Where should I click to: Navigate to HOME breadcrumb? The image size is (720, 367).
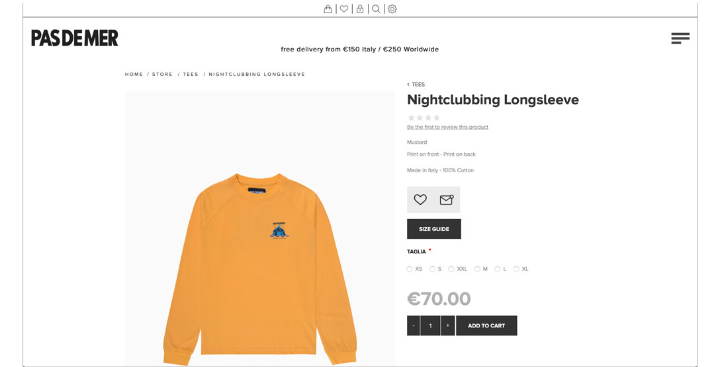[x=134, y=74]
